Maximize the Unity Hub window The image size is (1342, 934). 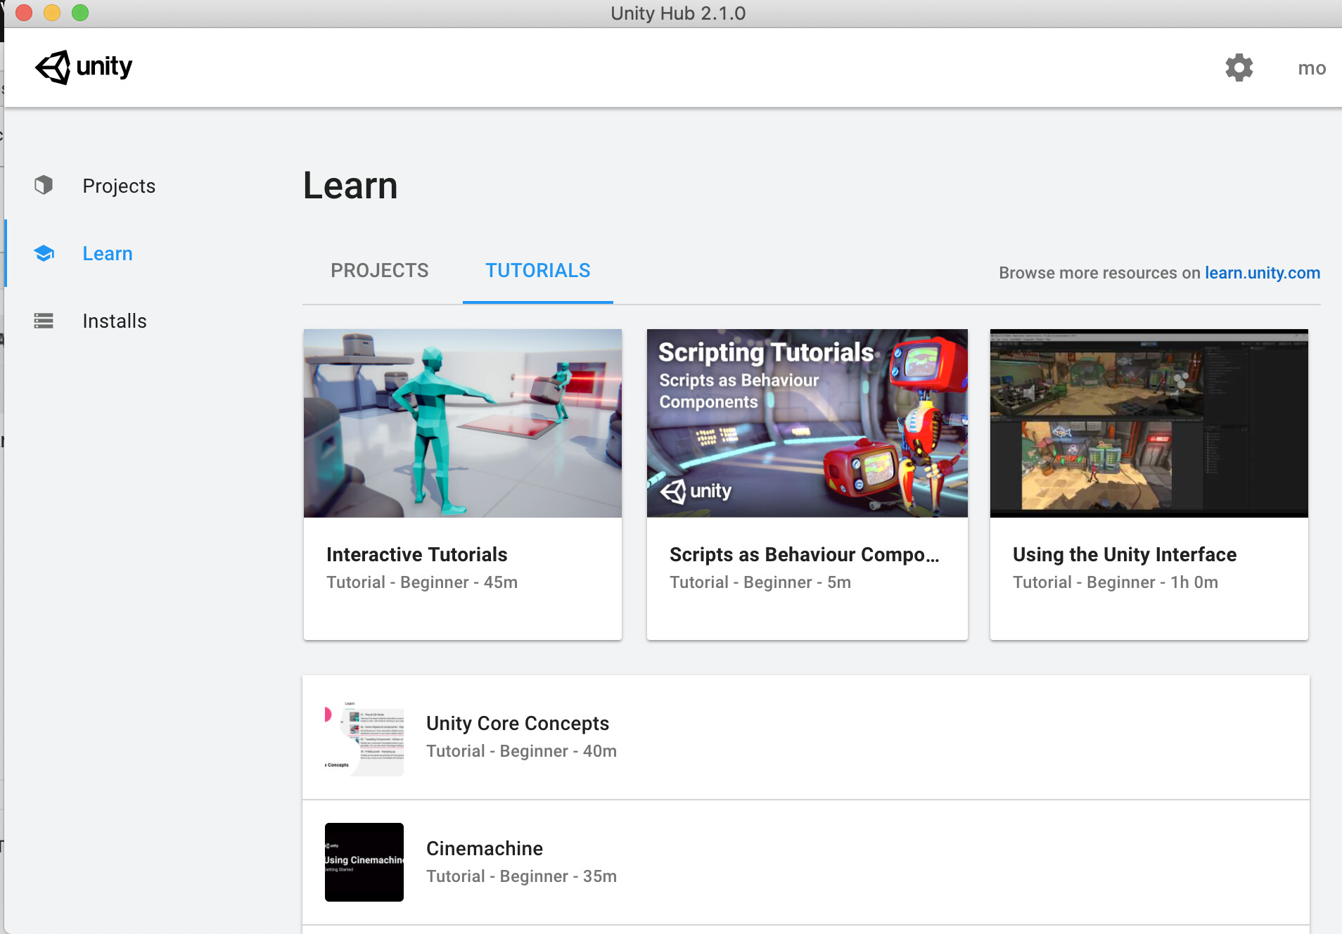pyautogui.click(x=80, y=13)
